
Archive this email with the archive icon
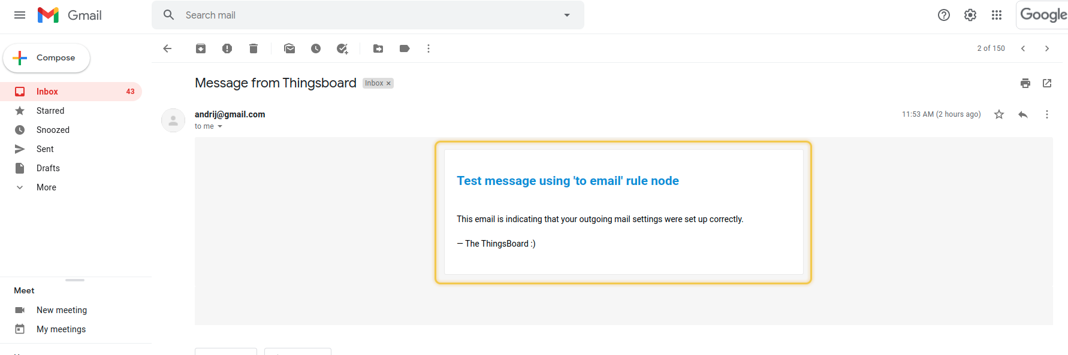201,48
